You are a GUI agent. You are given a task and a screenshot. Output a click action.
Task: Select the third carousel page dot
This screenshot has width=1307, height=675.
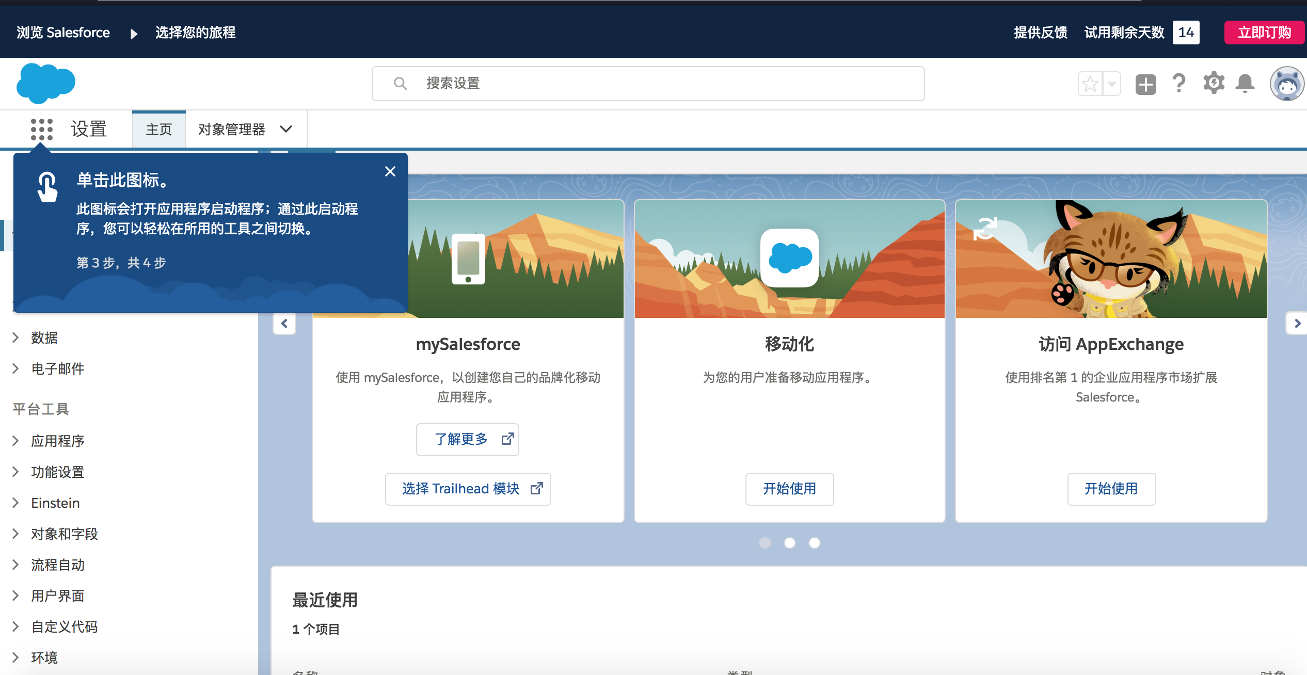[815, 543]
